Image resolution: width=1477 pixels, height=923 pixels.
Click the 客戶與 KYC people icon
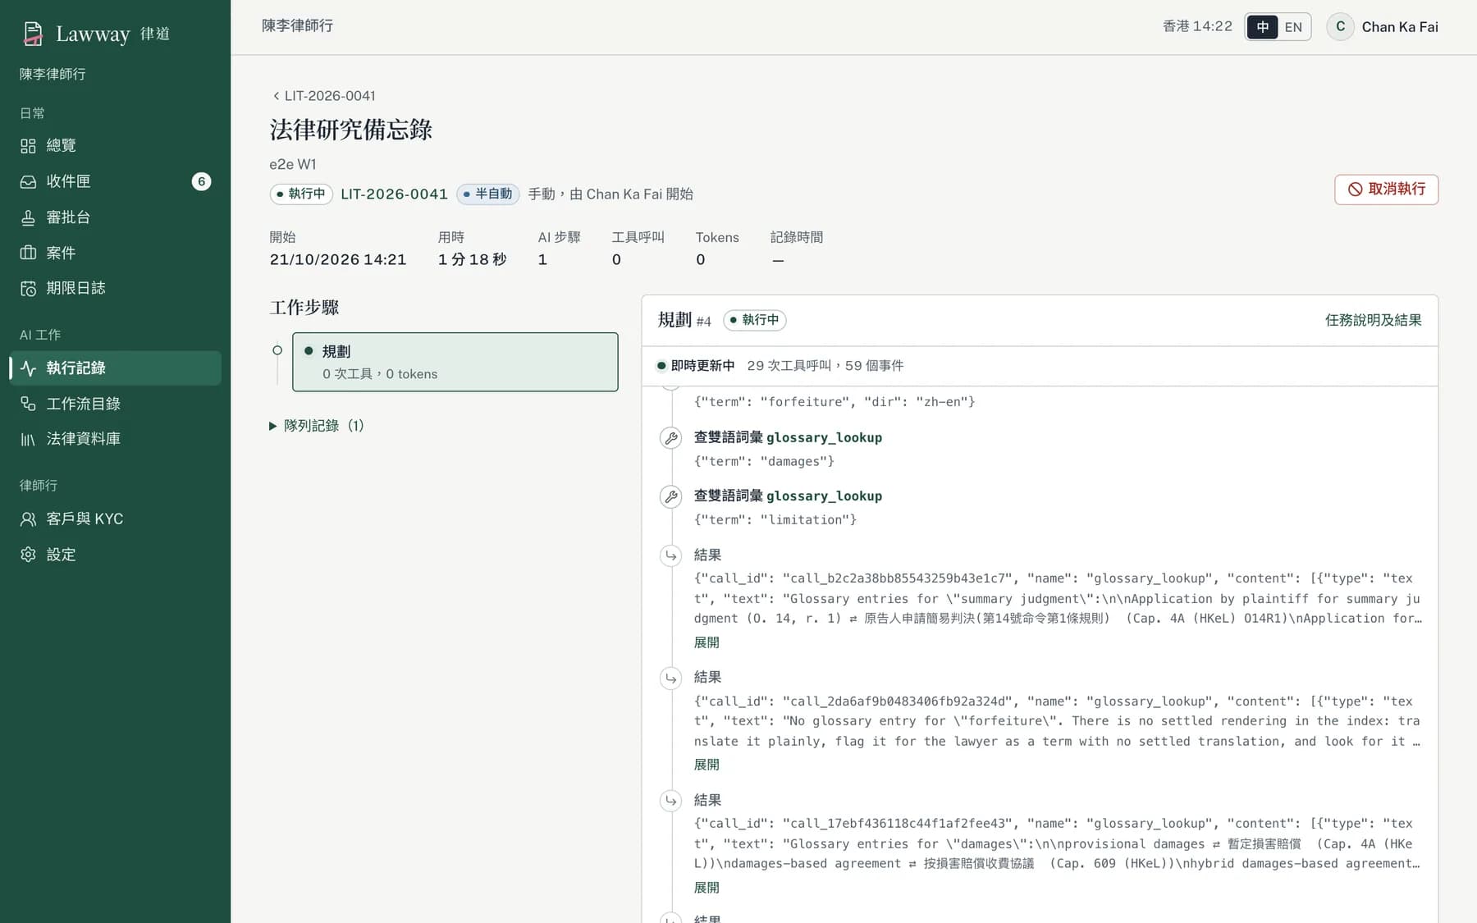tap(28, 519)
